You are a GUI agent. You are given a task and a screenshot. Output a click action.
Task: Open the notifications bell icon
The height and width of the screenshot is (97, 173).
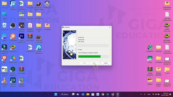(170, 94)
